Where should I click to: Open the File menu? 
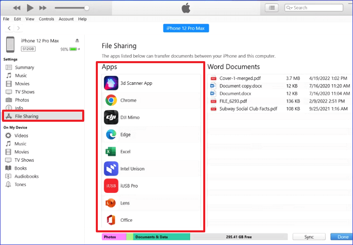(6, 19)
